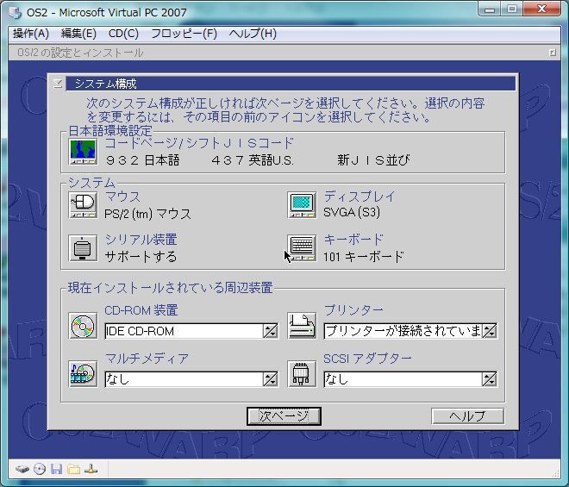Expand the プリンター dropdown arrow

489,331
